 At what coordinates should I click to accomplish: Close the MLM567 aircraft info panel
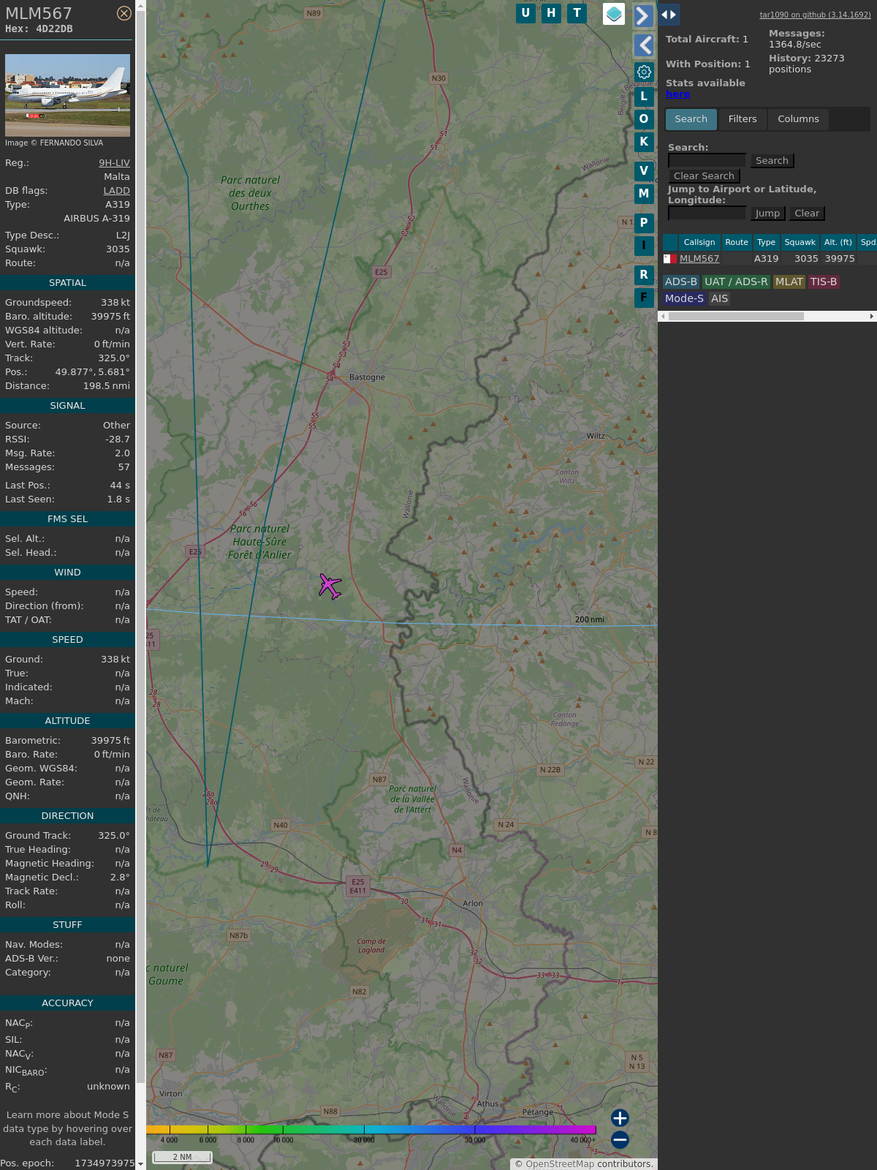click(x=124, y=13)
